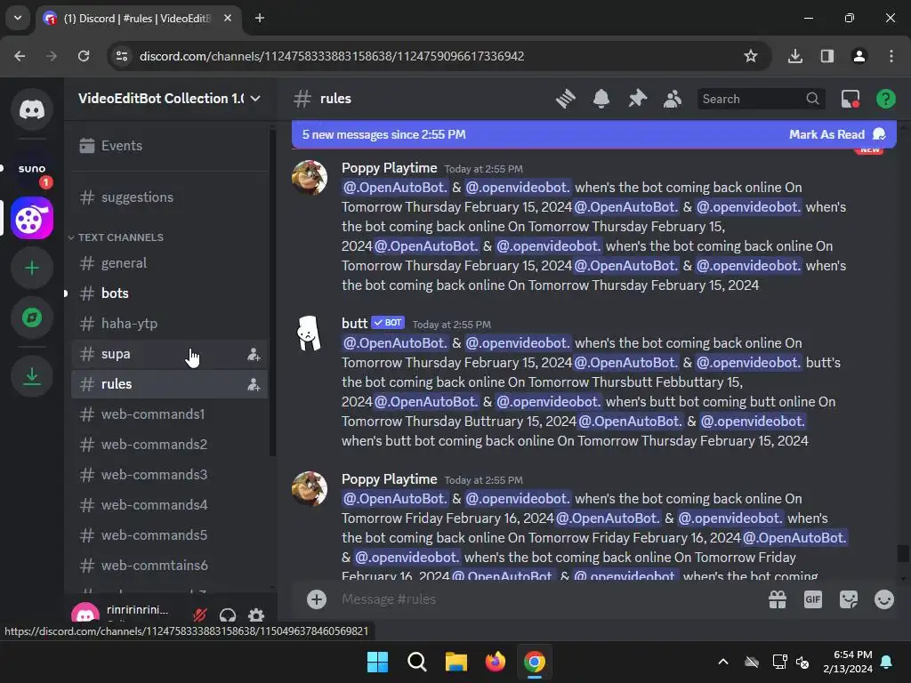Open the haha-ytp channel
The image size is (911, 683).
click(170, 324)
